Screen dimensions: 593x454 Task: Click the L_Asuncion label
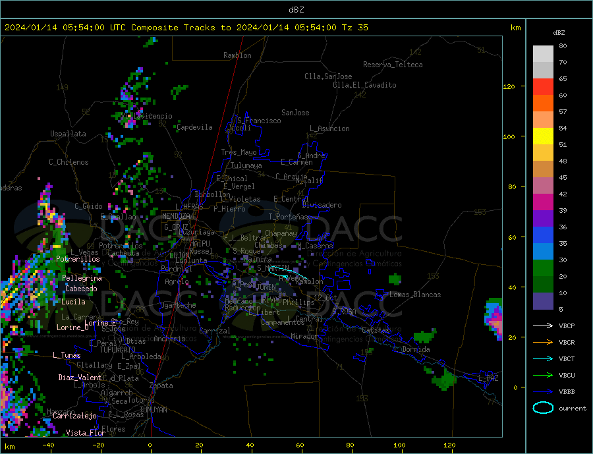click(x=330, y=128)
